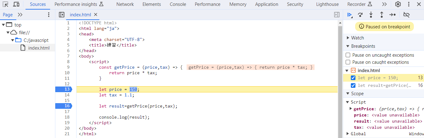Enable Pause on caught exceptions
The image size is (424, 138).
pos(348,62)
